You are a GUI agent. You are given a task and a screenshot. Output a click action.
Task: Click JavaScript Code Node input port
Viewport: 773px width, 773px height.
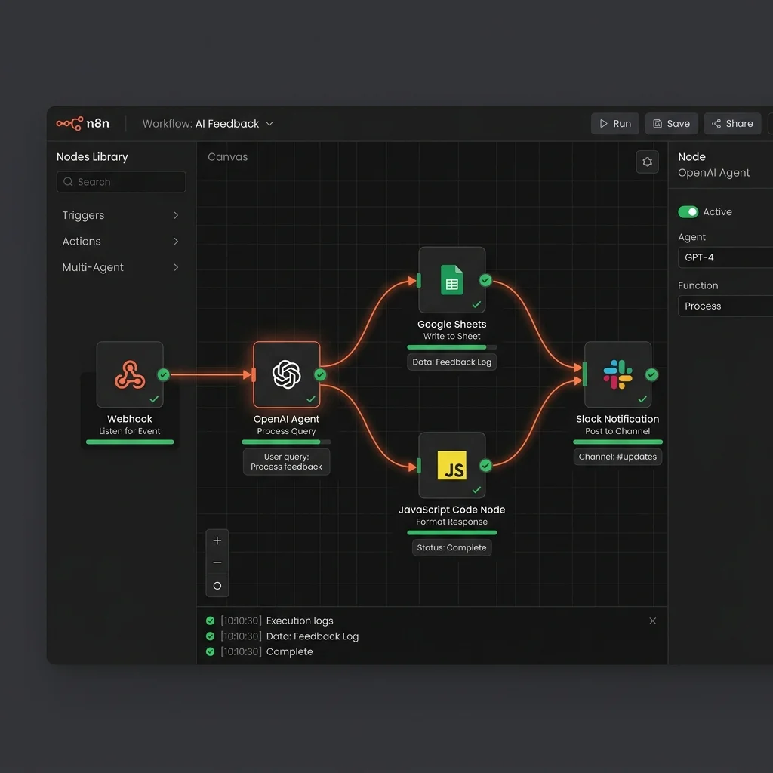point(419,465)
